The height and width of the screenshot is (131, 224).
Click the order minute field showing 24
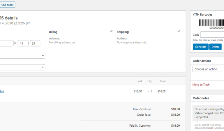(x=35, y=43)
